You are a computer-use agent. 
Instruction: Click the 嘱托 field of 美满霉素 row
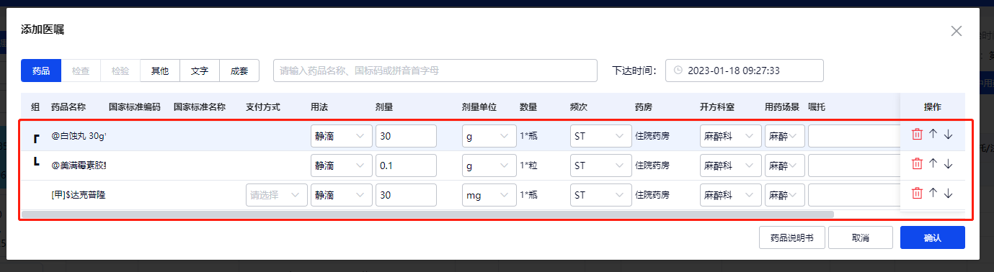[854, 166]
